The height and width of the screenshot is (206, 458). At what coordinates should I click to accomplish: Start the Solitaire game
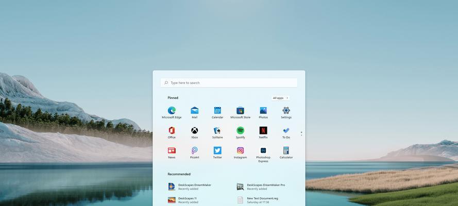coord(217,133)
